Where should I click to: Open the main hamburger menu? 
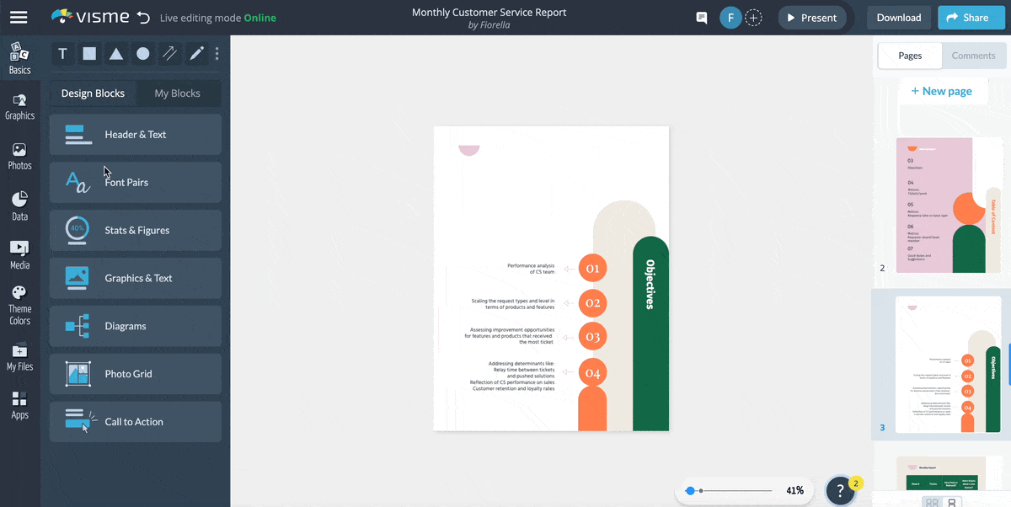point(19,17)
